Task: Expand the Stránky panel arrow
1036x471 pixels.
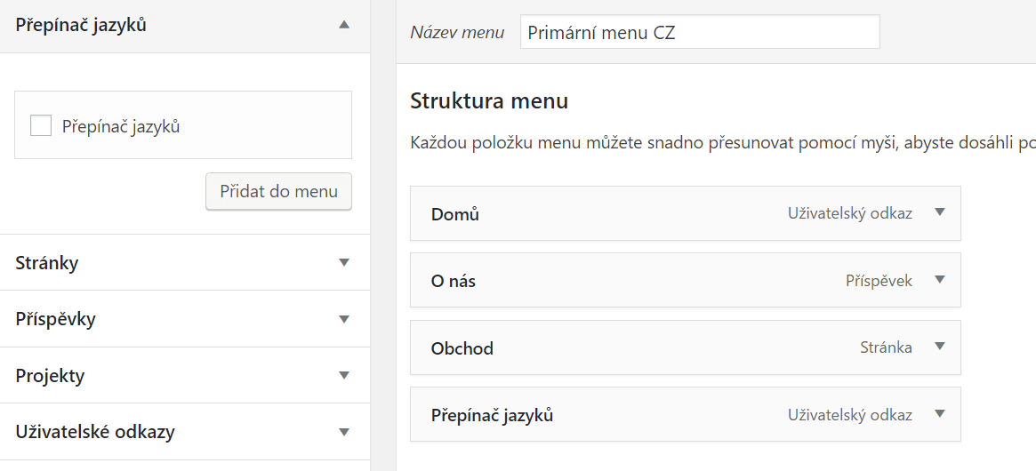Action: click(343, 262)
